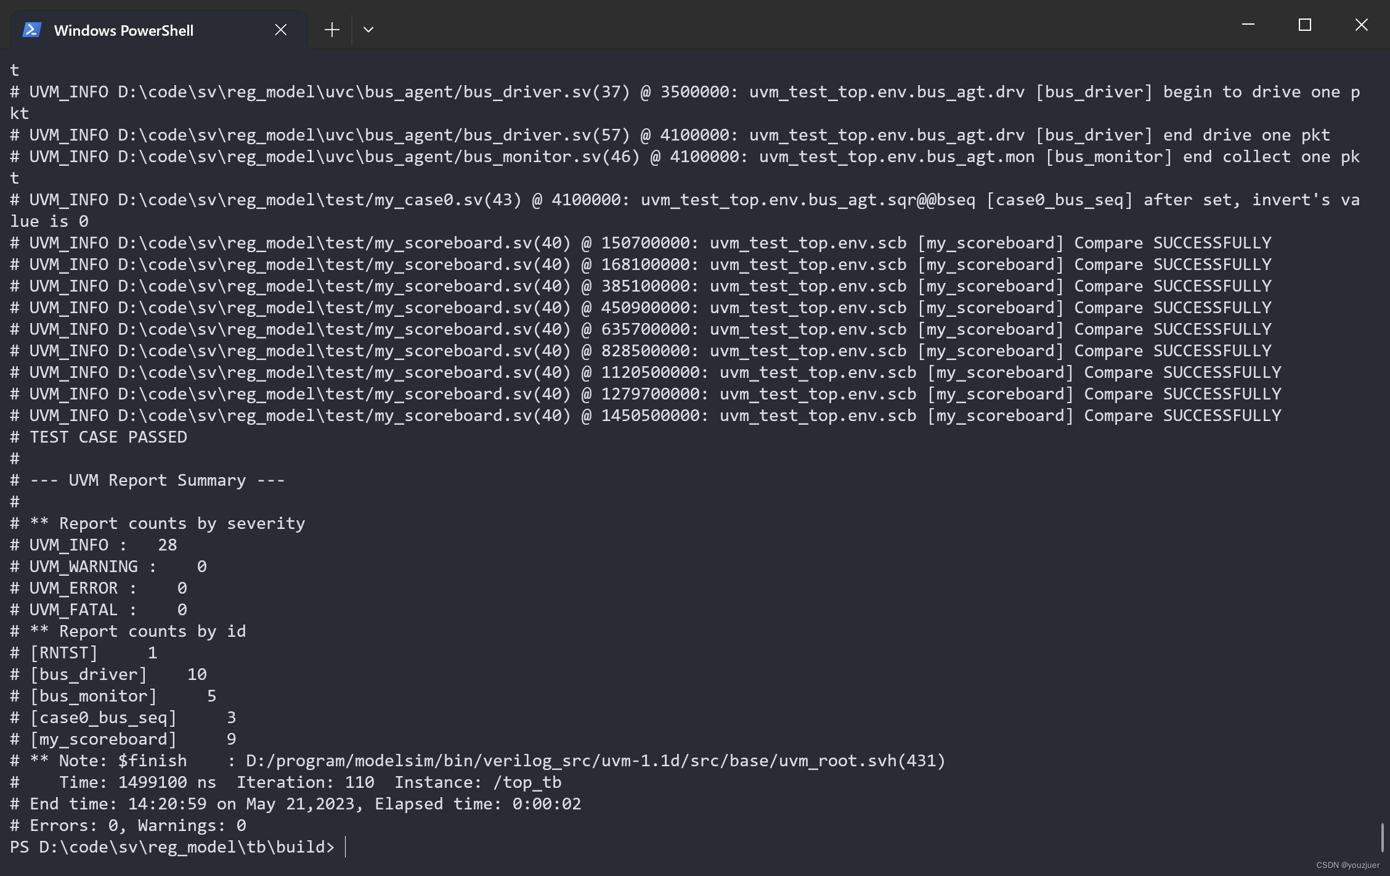Click empty title bar area beside tabs
Viewport: 1390px width, 876px height.
[801, 25]
